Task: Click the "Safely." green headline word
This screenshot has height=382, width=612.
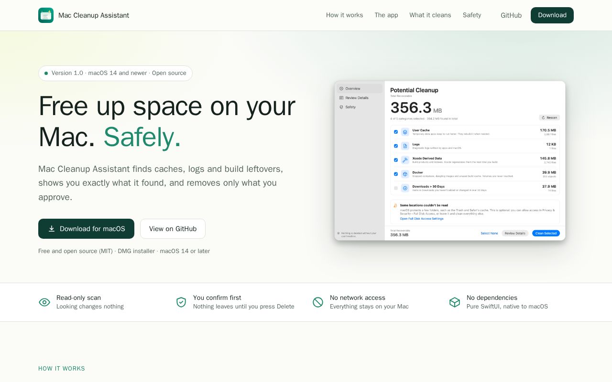Action: [x=142, y=137]
